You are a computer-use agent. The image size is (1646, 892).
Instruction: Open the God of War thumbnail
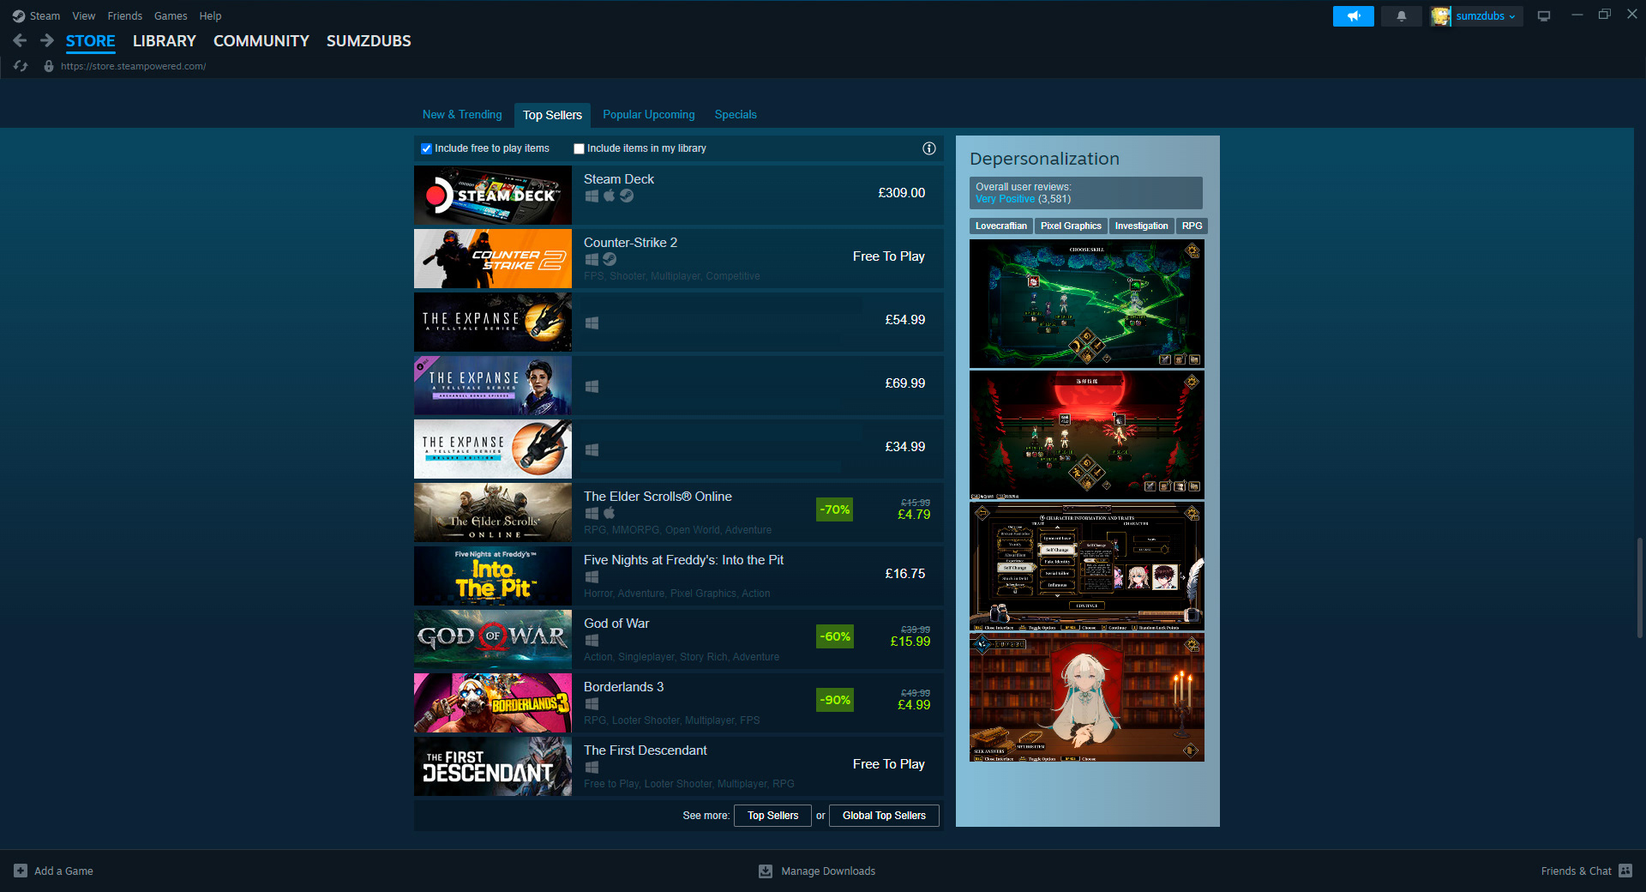click(x=493, y=639)
